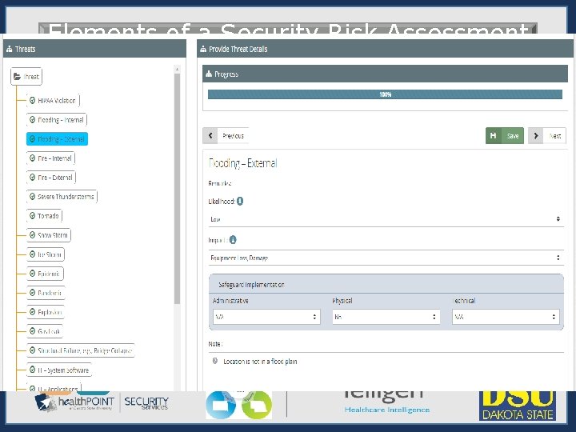
Task: Open Impact dropdown showing Equipment Loss, Damage
Action: click(386, 258)
